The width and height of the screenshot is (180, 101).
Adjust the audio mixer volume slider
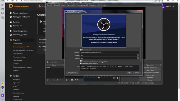[99, 78]
